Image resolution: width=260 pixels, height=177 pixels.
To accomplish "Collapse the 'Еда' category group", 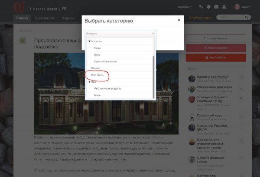I will pyautogui.click(x=89, y=81).
